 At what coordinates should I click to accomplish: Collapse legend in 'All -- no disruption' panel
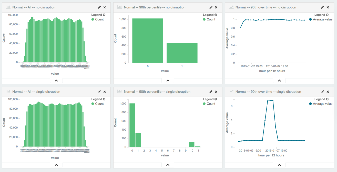click(x=98, y=15)
